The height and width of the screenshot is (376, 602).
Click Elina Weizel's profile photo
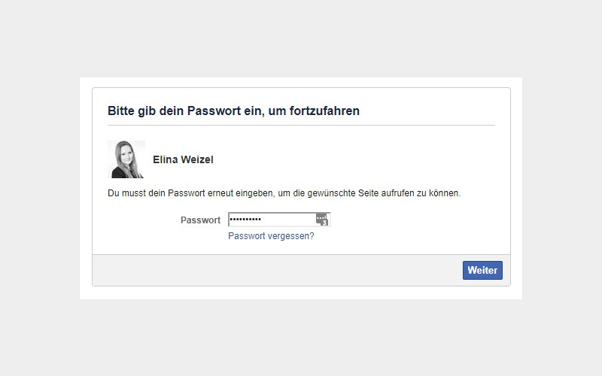point(126,159)
